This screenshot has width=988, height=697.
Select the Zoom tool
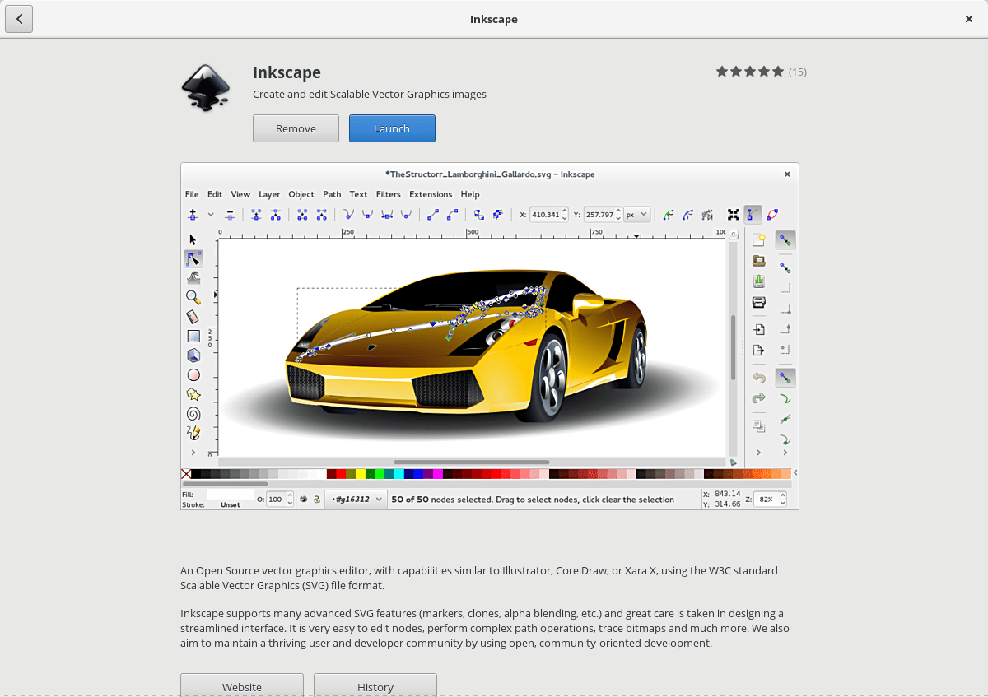193,297
